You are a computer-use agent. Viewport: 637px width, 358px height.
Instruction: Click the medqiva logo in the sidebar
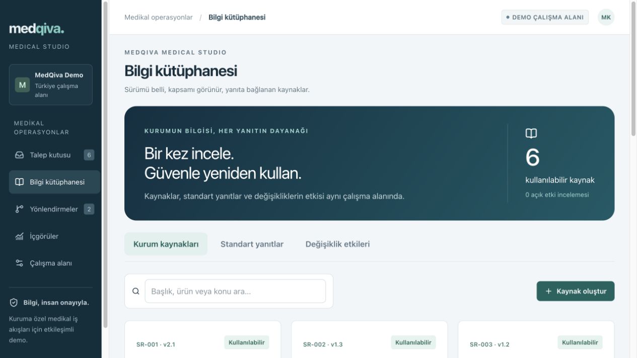pos(37,29)
